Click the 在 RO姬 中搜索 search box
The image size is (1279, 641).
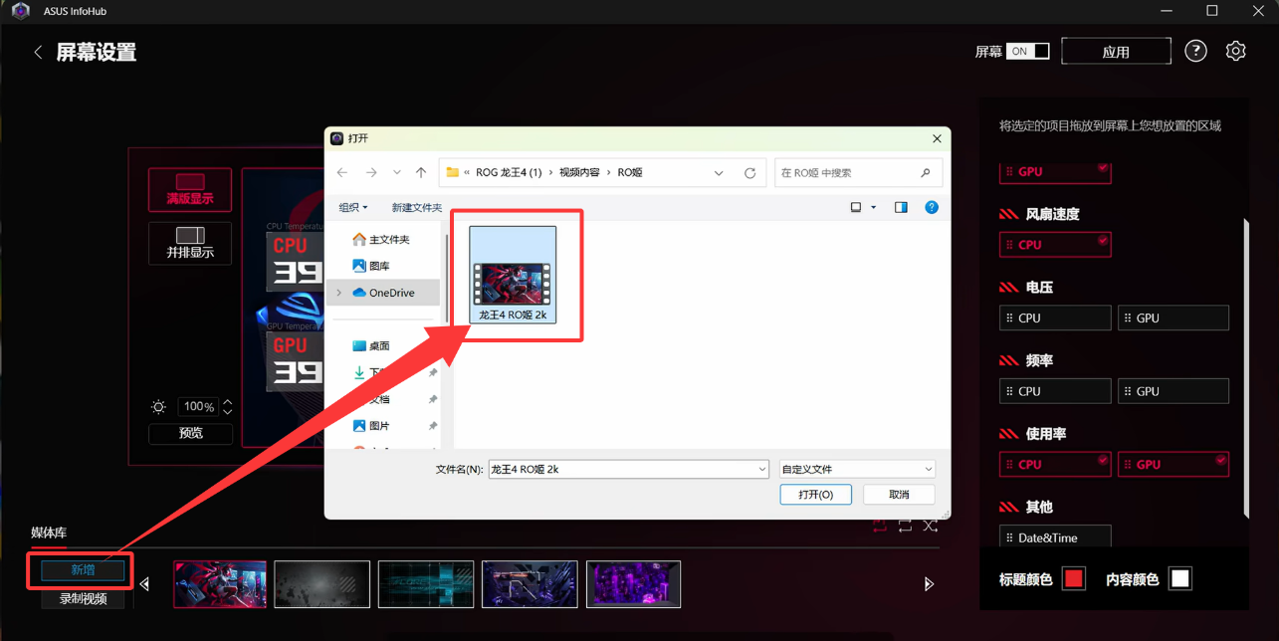click(x=858, y=172)
